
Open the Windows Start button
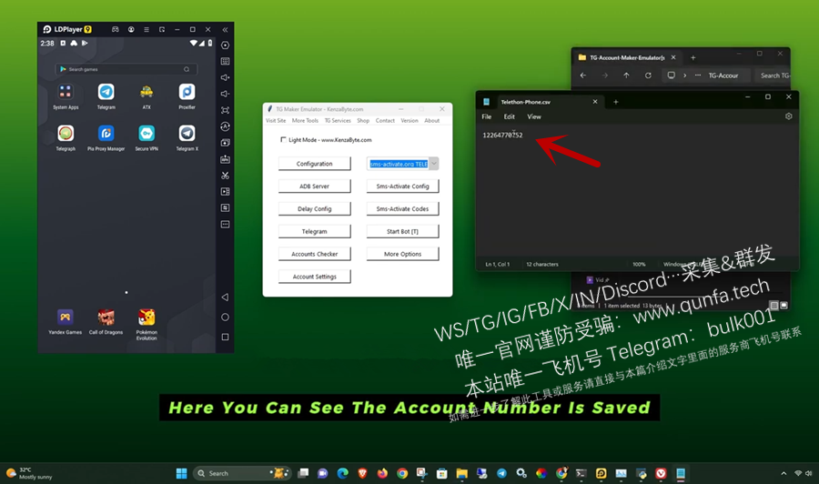pos(181,473)
